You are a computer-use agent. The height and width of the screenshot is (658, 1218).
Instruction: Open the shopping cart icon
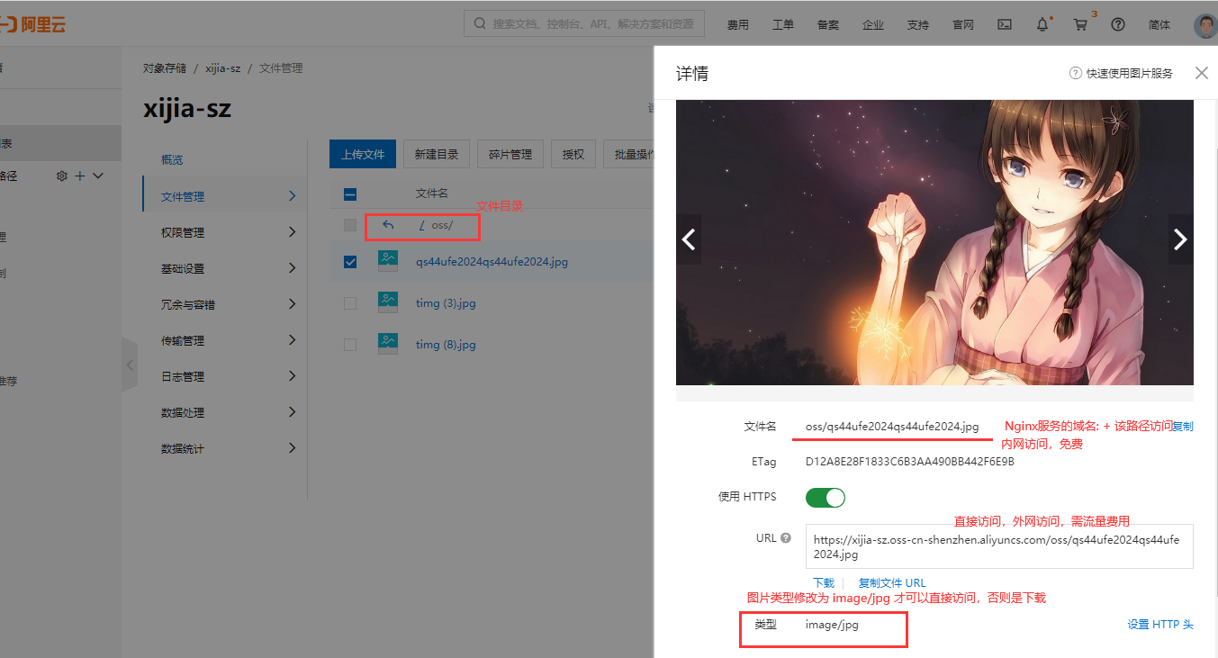[1080, 24]
